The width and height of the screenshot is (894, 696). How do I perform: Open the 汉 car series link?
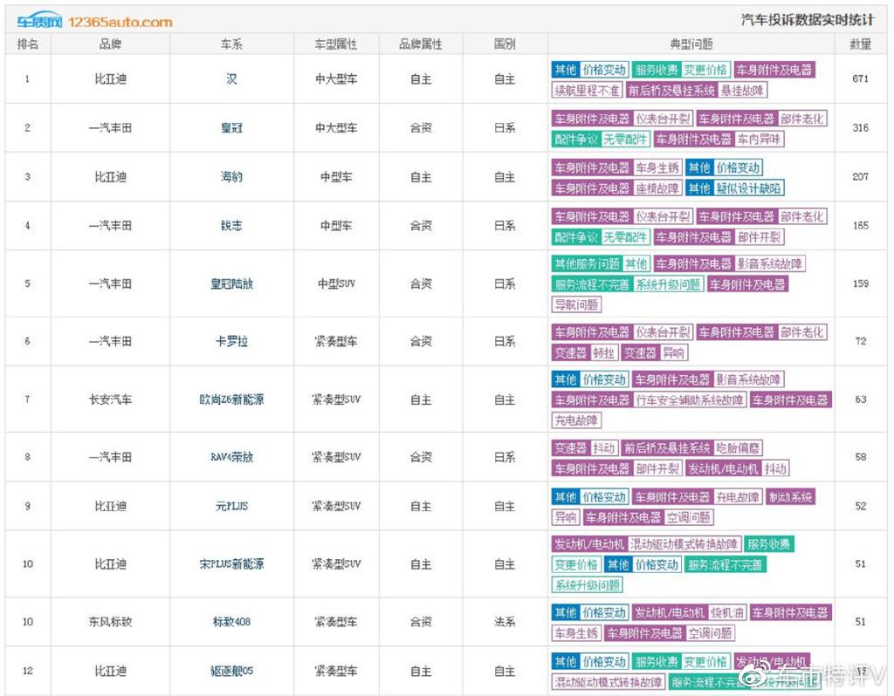pyautogui.click(x=231, y=79)
